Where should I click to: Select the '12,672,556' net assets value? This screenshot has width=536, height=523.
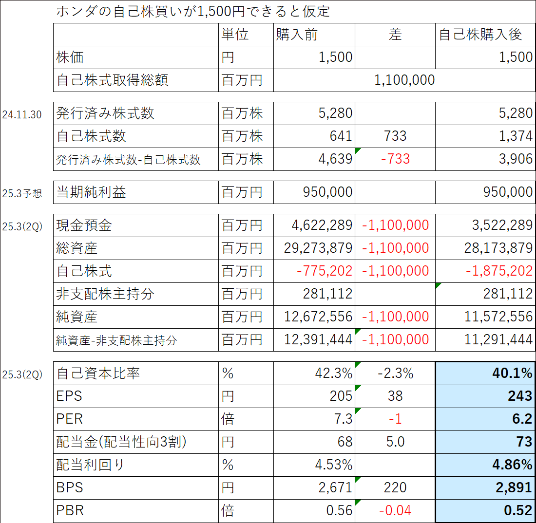point(318,317)
